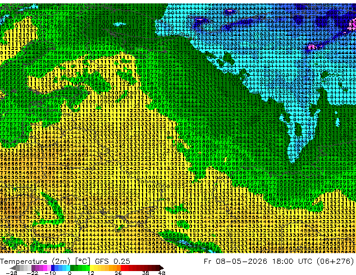
Task: Click the '38' color scale label
Action: pyautogui.click(x=146, y=273)
